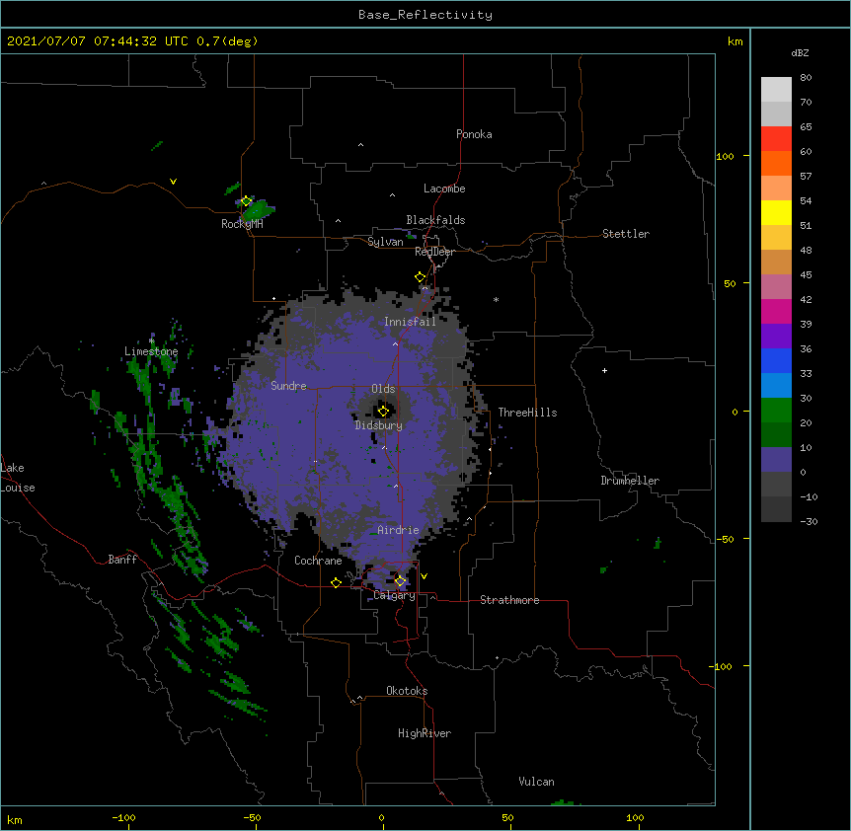Click the km unit label at top right

pyautogui.click(x=735, y=41)
